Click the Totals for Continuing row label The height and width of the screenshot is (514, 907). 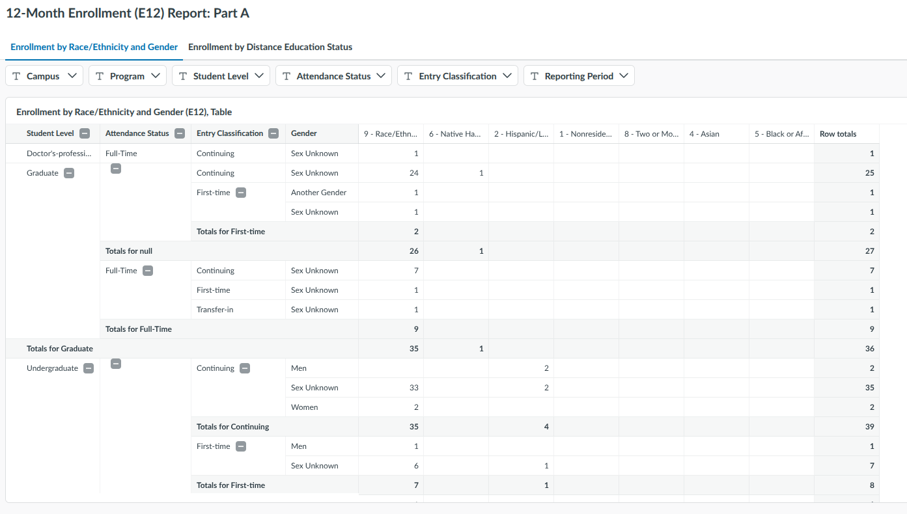(x=233, y=427)
